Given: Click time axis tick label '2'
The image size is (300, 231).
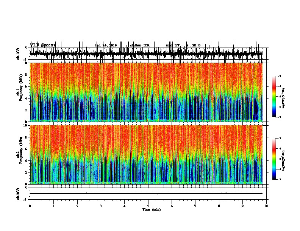Looking at the screenshot, I should click(77, 206).
